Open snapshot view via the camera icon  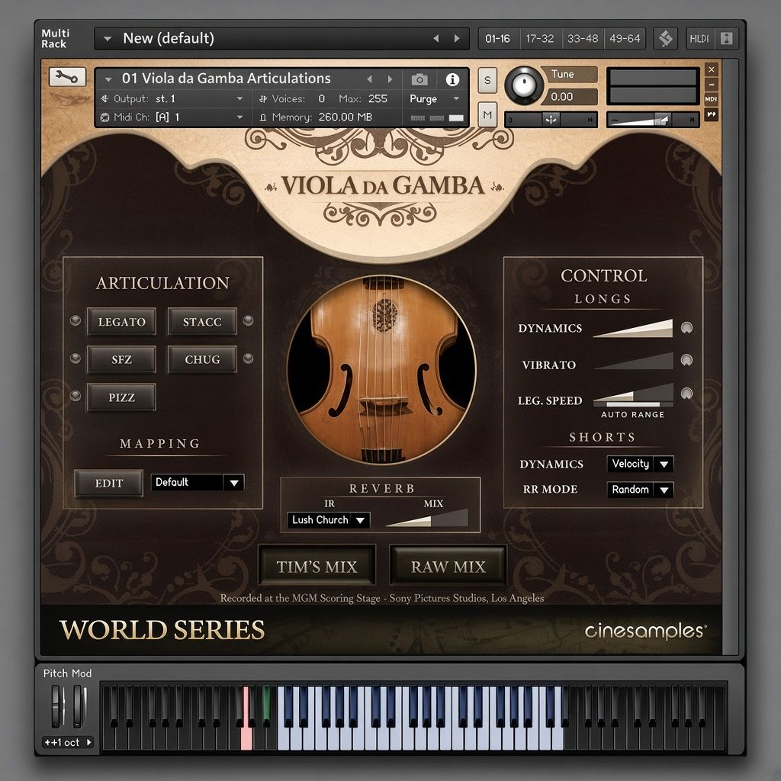click(x=419, y=79)
